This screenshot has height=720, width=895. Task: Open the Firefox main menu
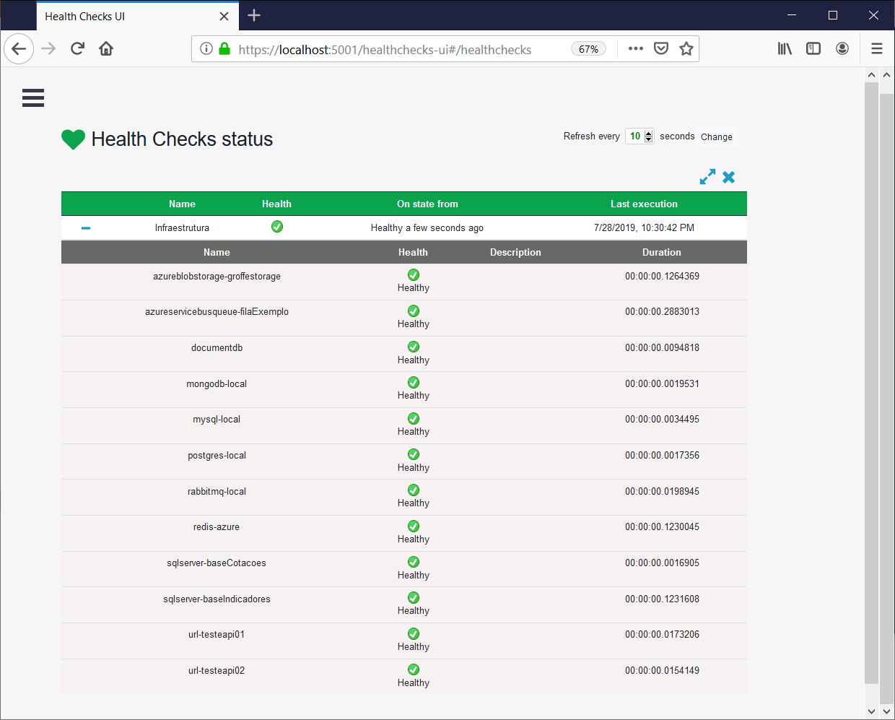(876, 48)
